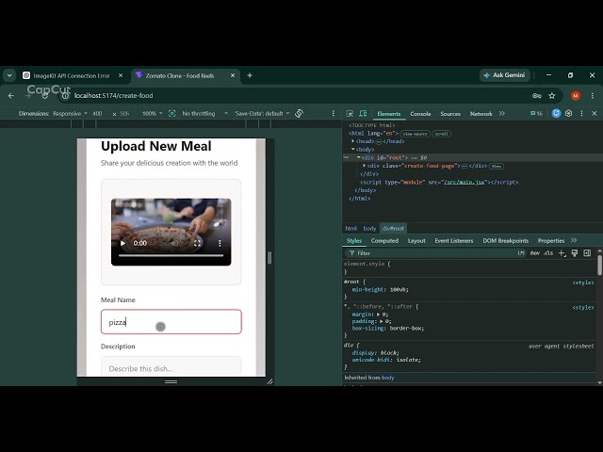Click the rotate viewport icon
Screen dimensions: 603x452
pos(300,113)
